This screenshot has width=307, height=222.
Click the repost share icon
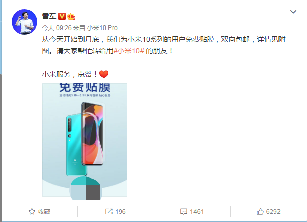pos(109,212)
